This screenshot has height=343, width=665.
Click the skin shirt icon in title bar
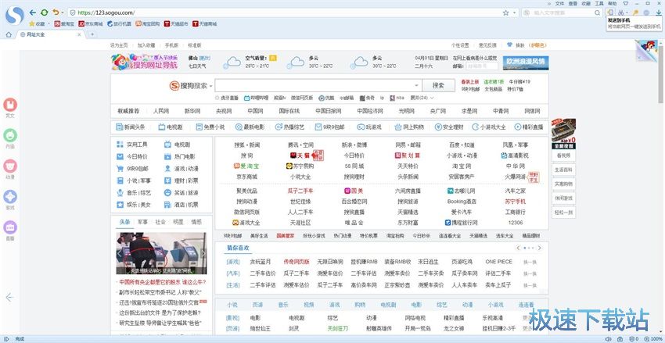click(626, 3)
